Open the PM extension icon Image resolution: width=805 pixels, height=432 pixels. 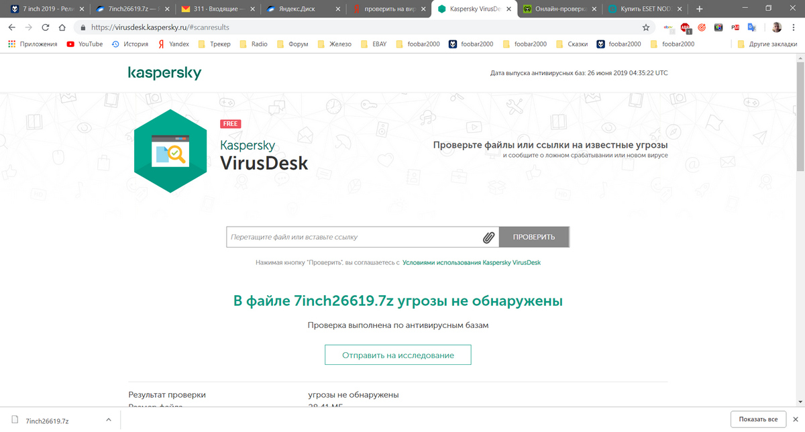coord(735,28)
